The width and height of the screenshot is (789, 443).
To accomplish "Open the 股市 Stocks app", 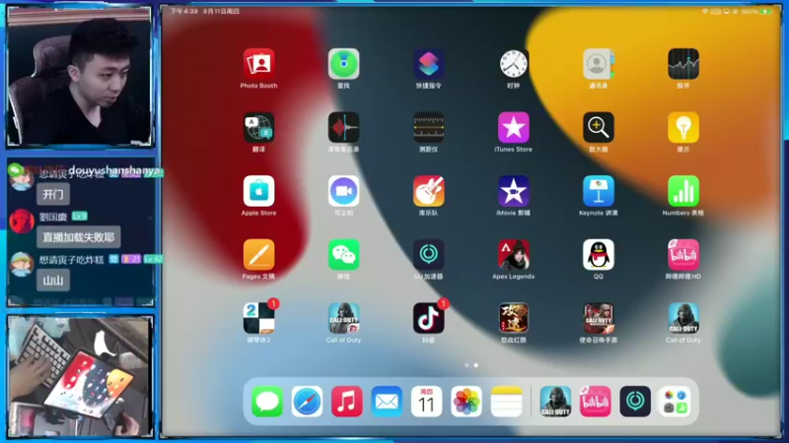I will click(x=682, y=64).
